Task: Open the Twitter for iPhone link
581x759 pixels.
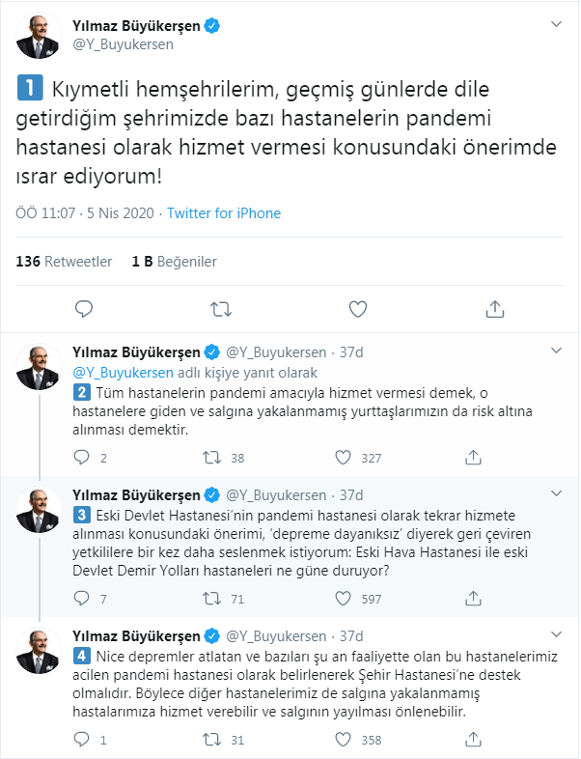Action: [224, 213]
